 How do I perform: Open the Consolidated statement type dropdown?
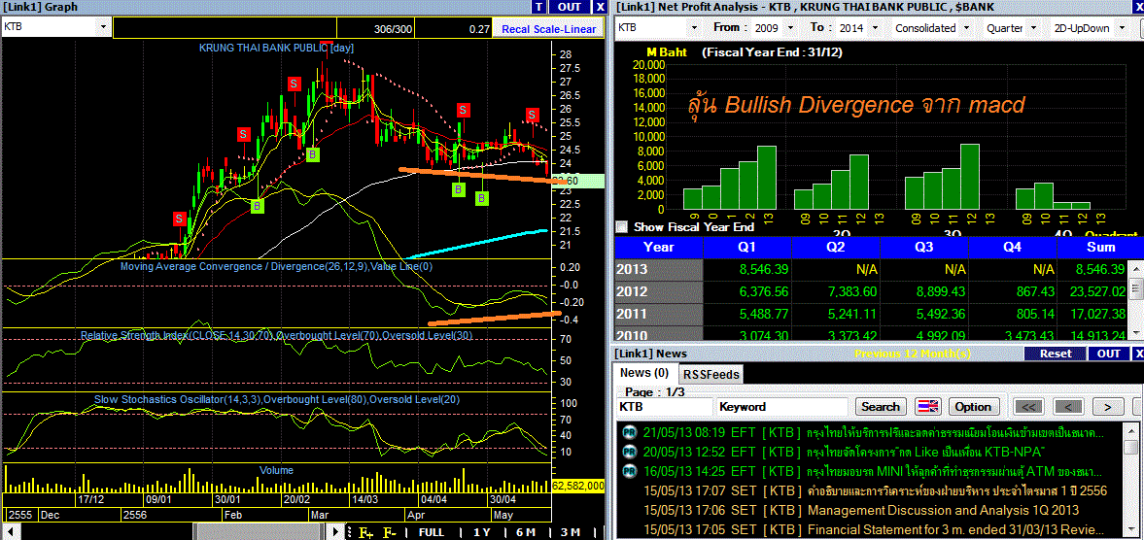tap(966, 28)
